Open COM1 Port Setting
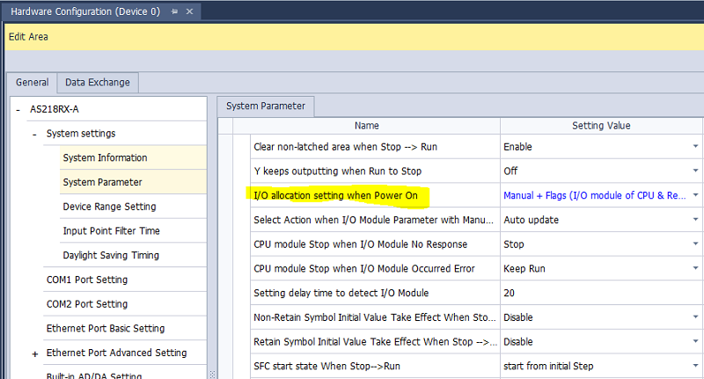704x379 pixels. tap(86, 280)
